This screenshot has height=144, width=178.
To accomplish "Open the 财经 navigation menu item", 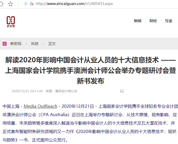I will pos(153,21).
